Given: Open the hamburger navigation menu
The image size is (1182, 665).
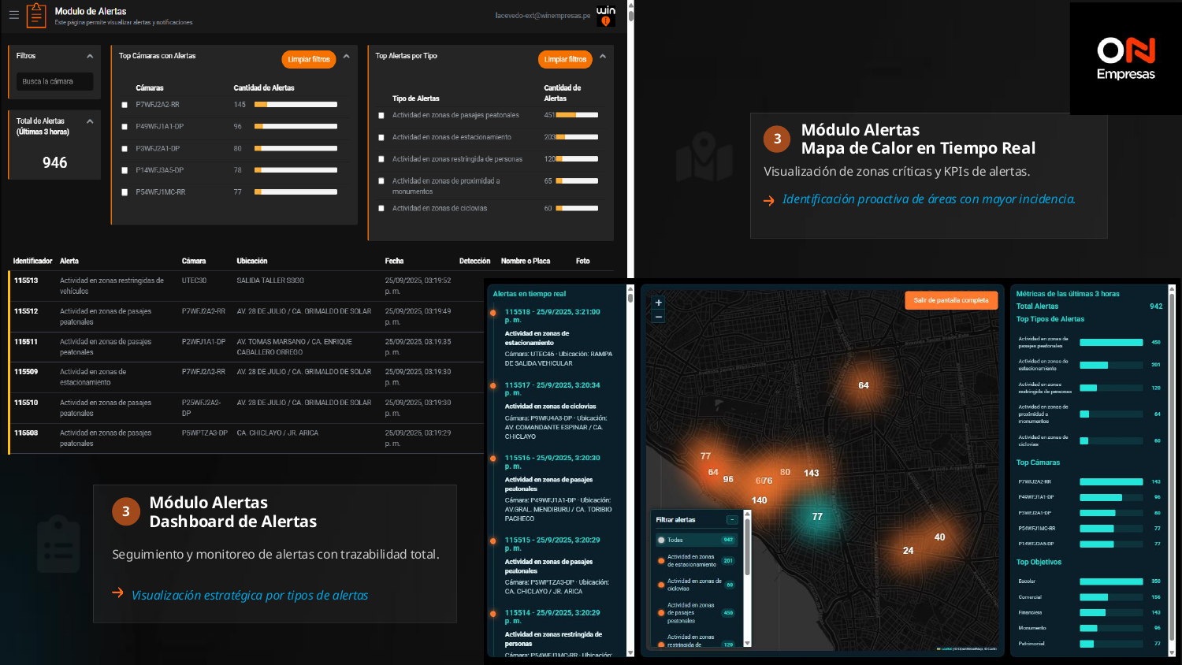Looking at the screenshot, I should (x=13, y=15).
